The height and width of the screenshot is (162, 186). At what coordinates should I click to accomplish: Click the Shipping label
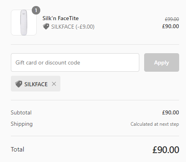click(22, 124)
